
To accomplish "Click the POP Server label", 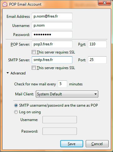I will coord(20,44).
